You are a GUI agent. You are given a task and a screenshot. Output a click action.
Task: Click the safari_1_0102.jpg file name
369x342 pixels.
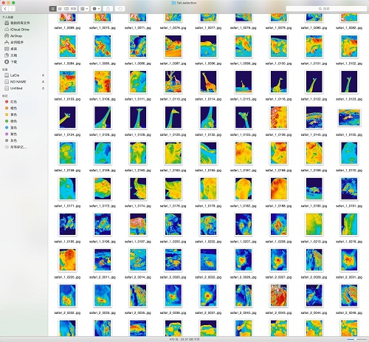pos(349,64)
